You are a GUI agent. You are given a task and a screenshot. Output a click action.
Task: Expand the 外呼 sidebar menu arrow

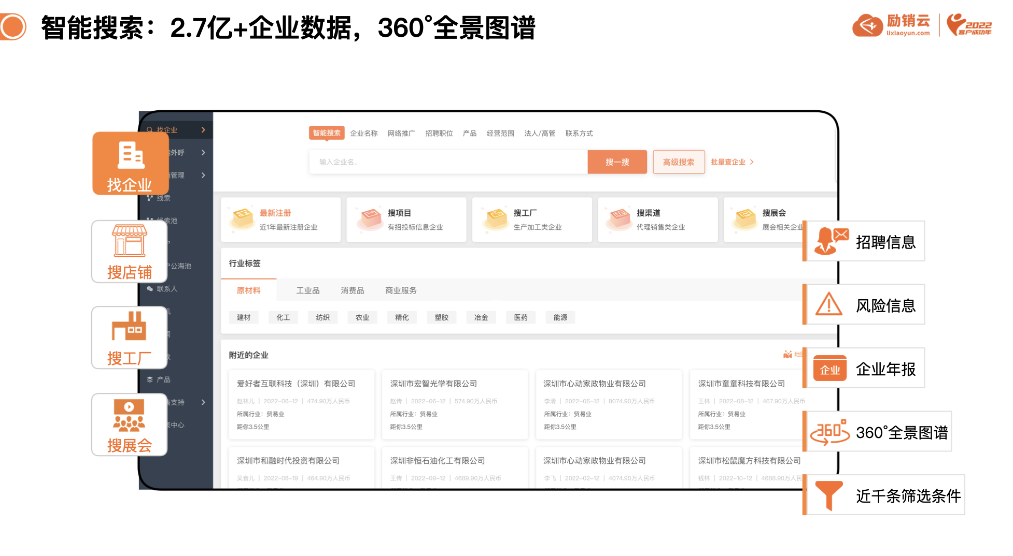203,153
